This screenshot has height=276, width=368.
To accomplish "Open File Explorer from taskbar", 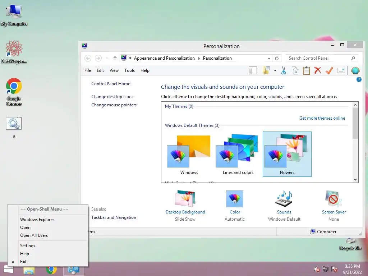I will [x=29, y=270].
